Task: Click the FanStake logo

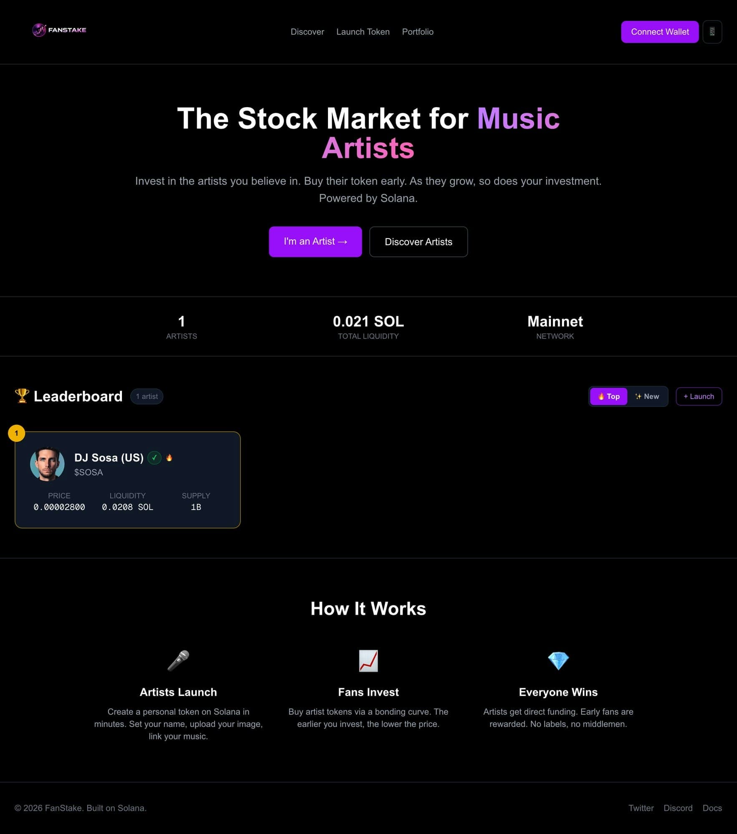Action: pos(59,30)
